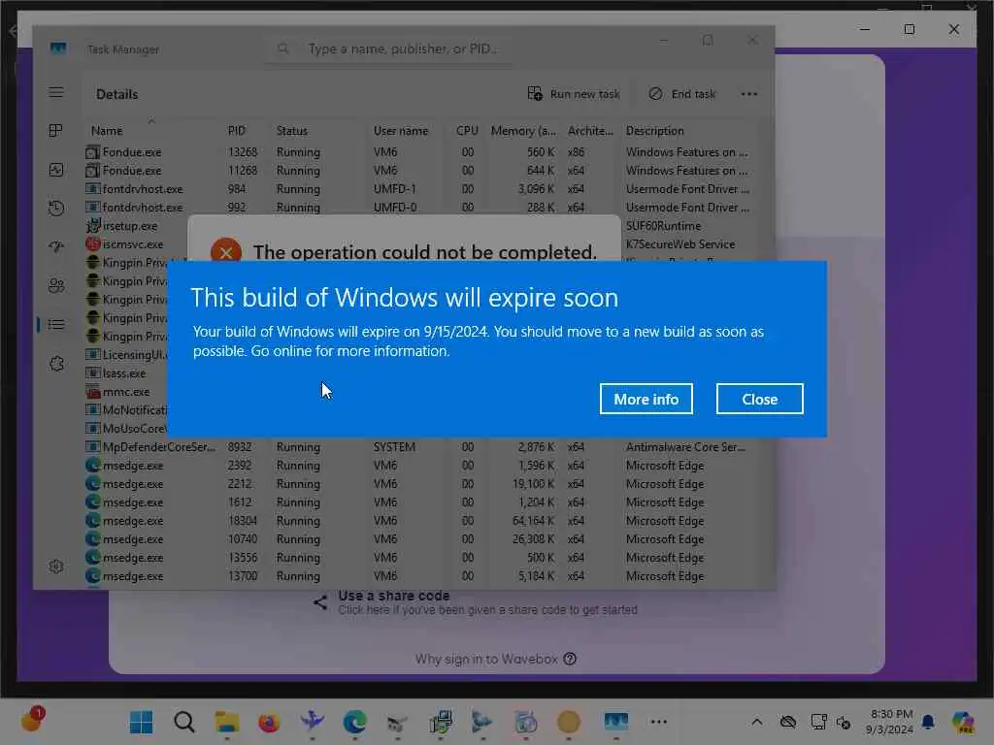Open the widgets icon with red badge
The height and width of the screenshot is (745, 994).
coord(31,721)
